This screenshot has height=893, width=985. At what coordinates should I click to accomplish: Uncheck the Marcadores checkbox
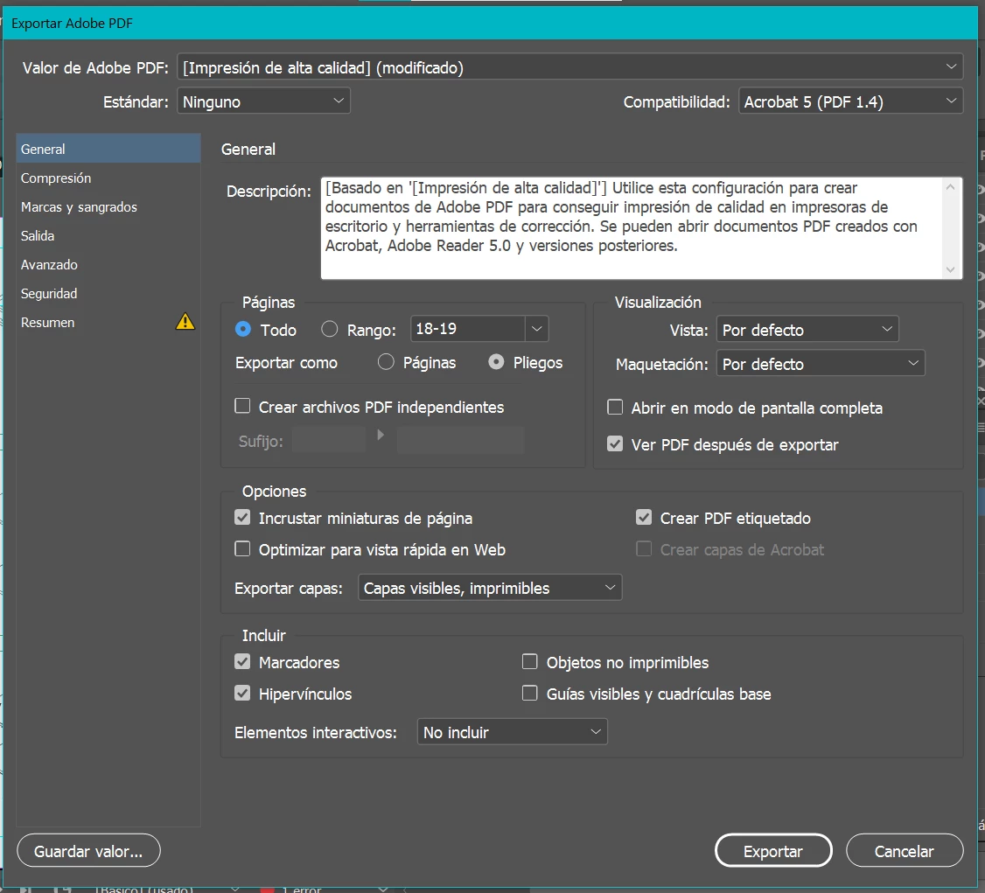point(242,661)
